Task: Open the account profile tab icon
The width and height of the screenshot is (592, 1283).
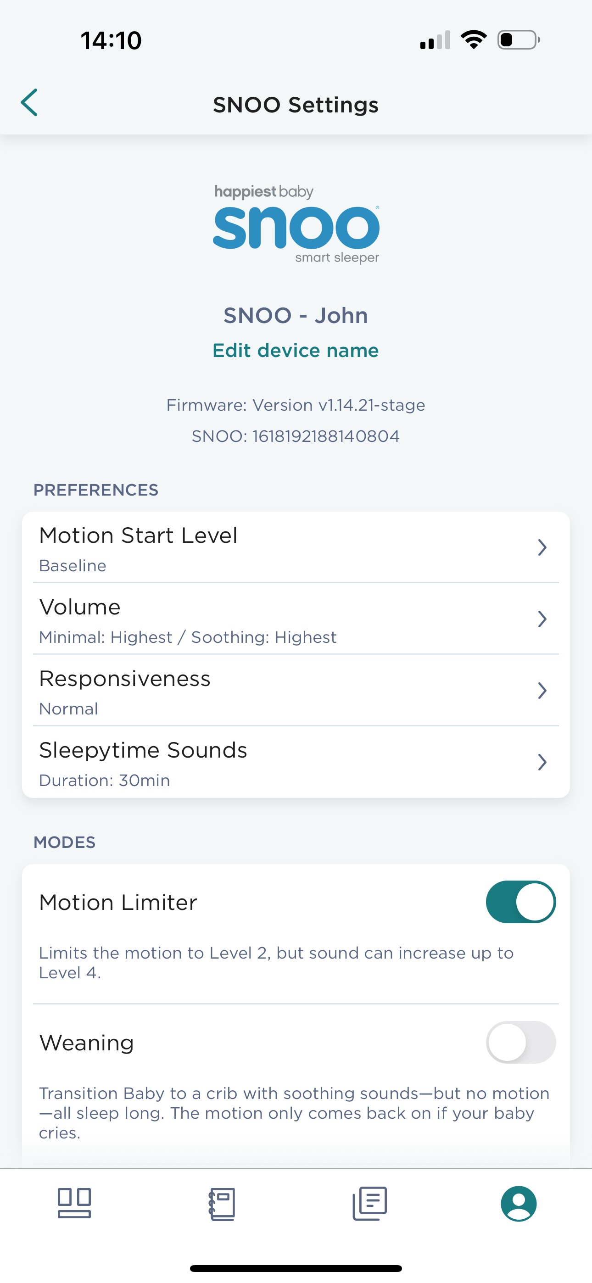Action: point(518,1203)
